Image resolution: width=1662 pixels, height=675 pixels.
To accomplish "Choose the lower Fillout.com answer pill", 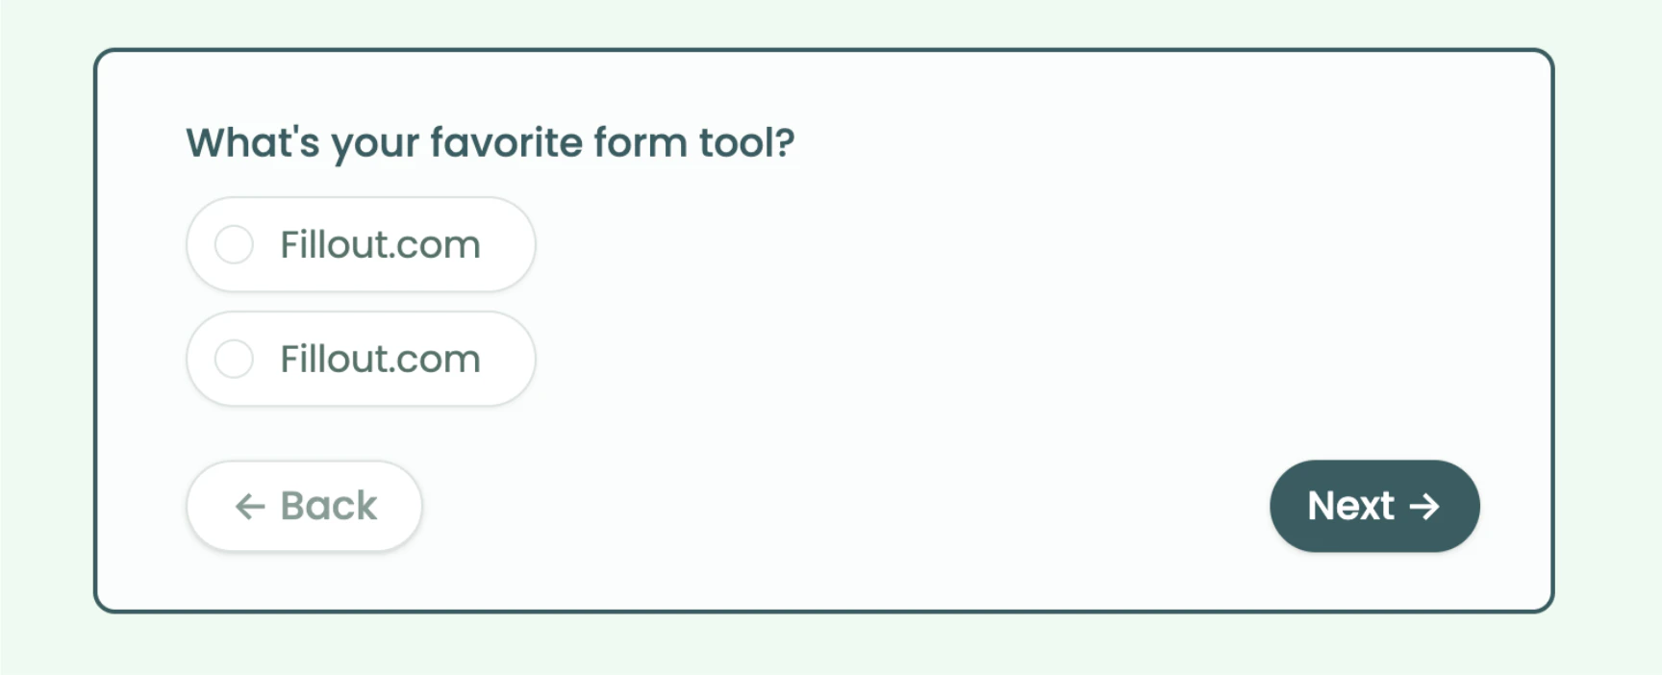I will point(361,359).
